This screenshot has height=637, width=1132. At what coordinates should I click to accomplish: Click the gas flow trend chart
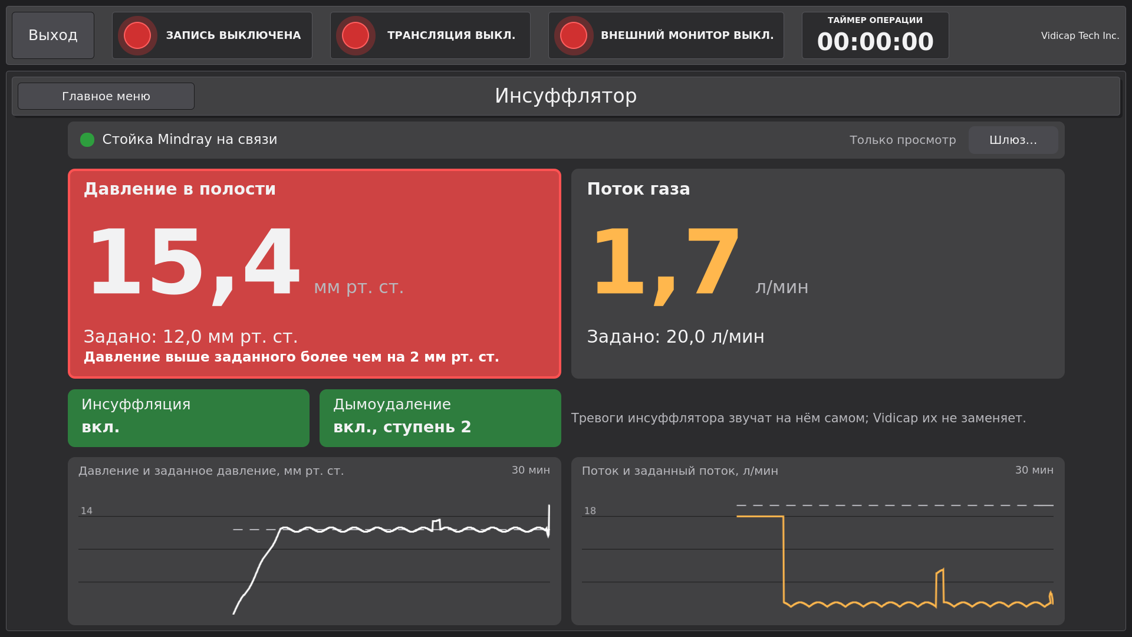pyautogui.click(x=818, y=541)
